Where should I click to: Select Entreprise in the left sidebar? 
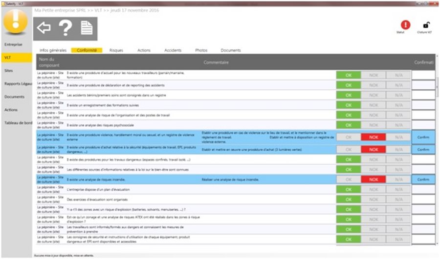[13, 44]
